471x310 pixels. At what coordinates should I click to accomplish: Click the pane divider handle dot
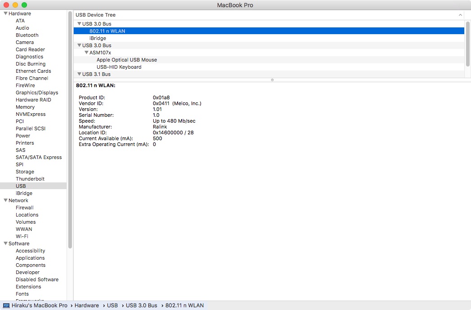click(x=272, y=80)
